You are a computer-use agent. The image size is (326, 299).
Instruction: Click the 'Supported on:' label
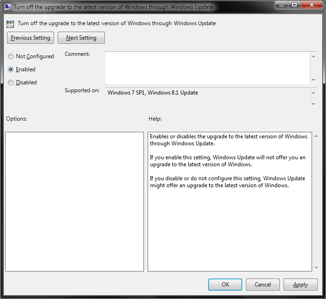pyautogui.click(x=82, y=90)
